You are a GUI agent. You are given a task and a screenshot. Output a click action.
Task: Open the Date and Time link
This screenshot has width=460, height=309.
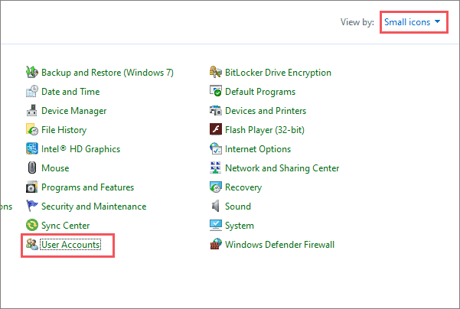70,92
